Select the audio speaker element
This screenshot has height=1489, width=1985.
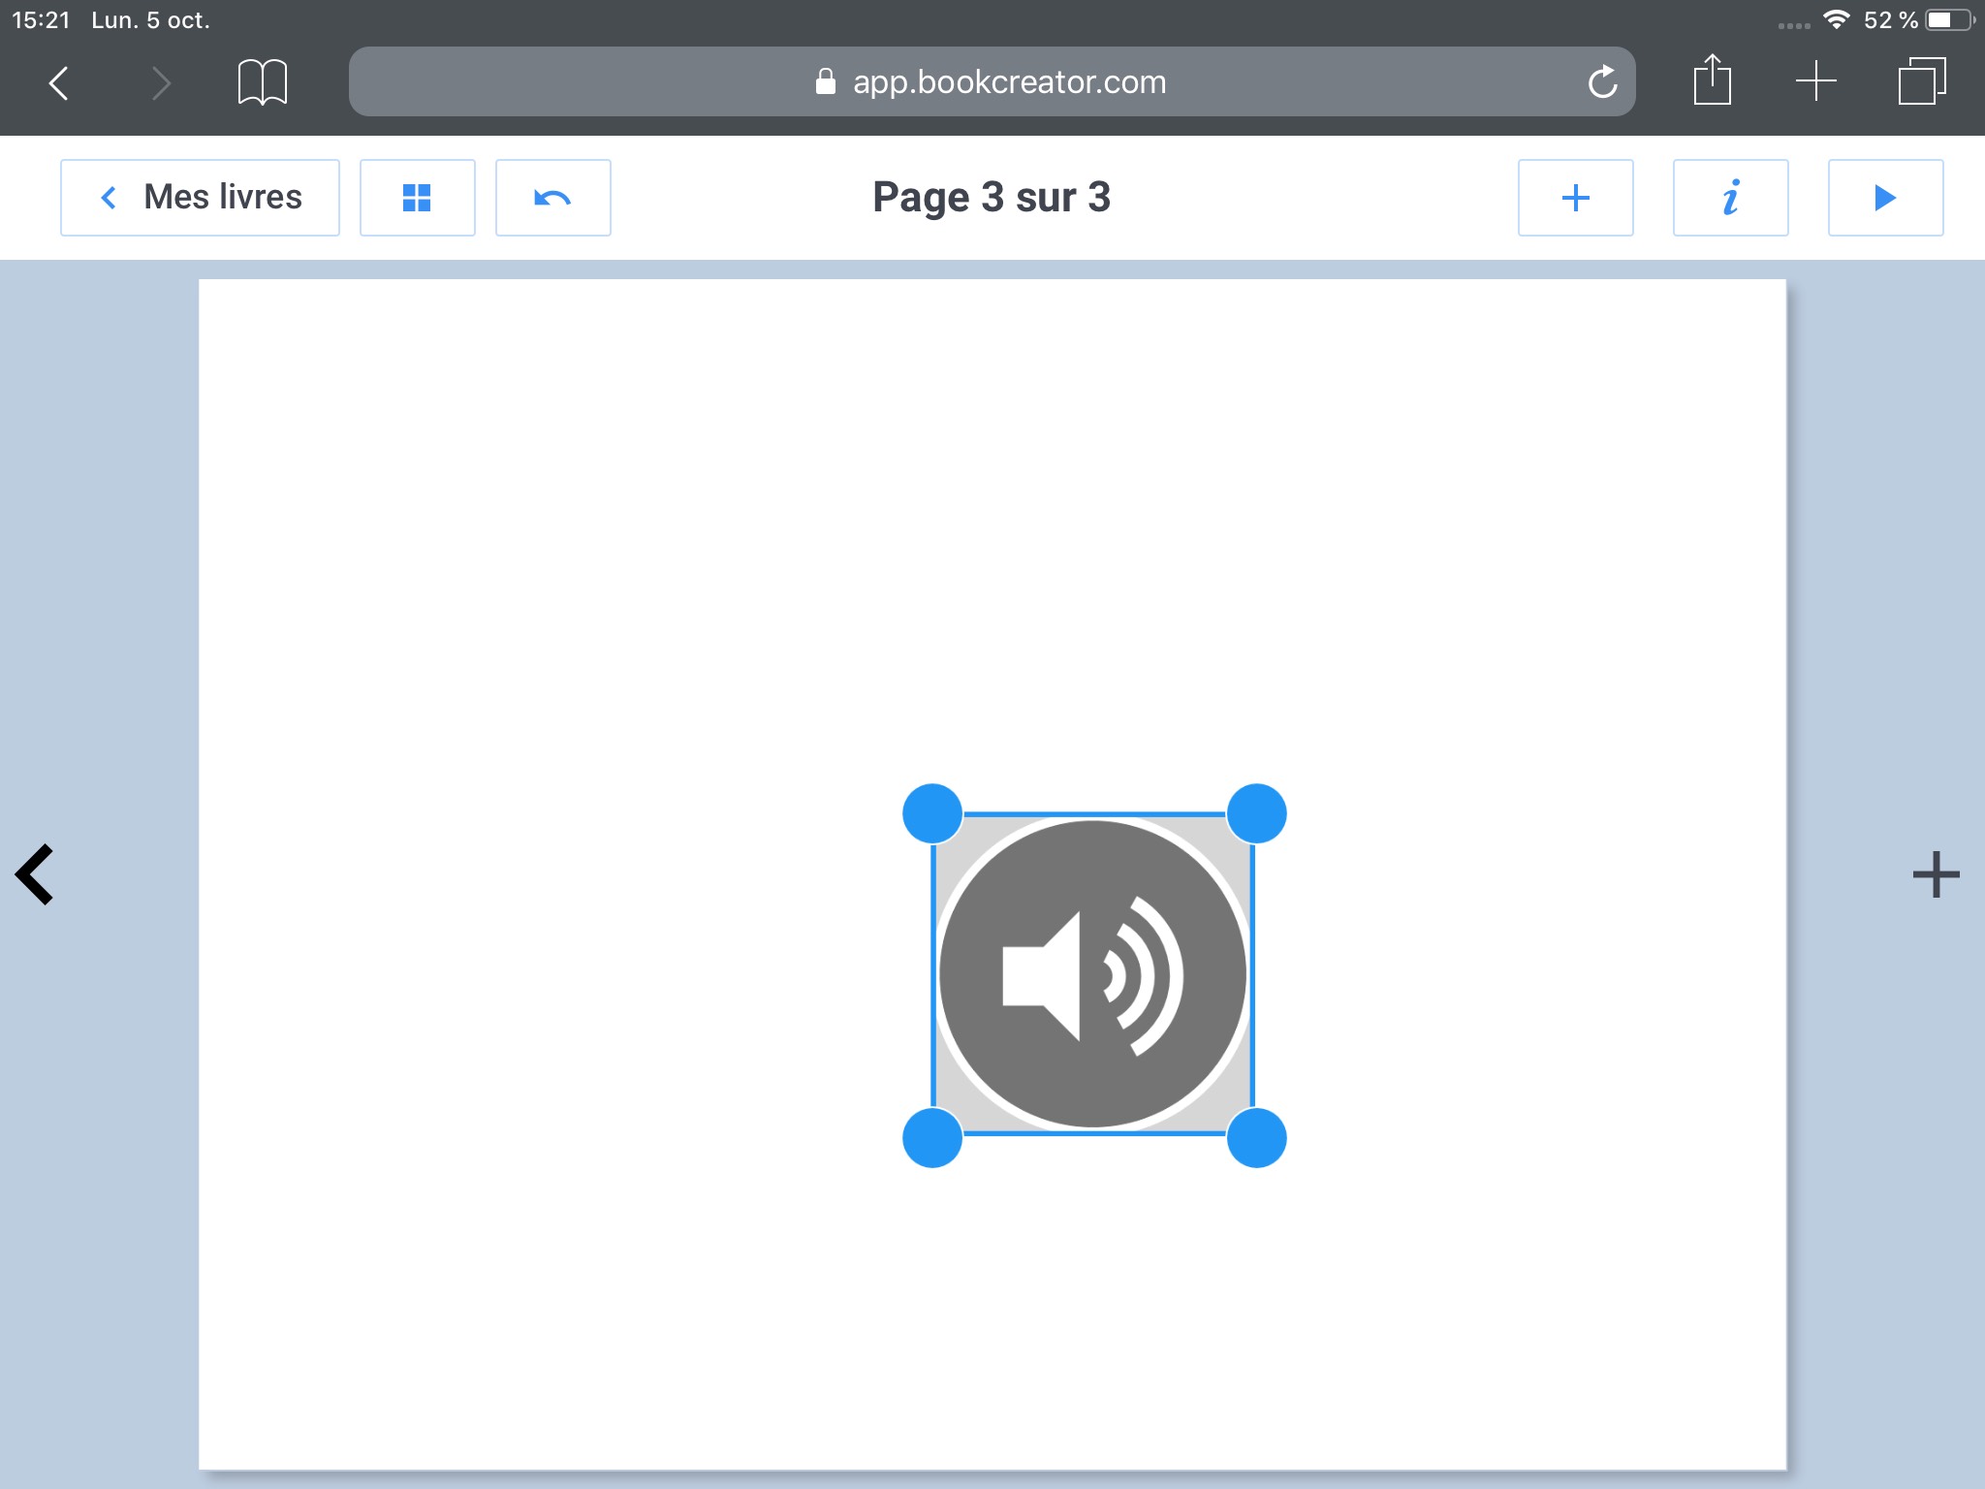(1092, 974)
